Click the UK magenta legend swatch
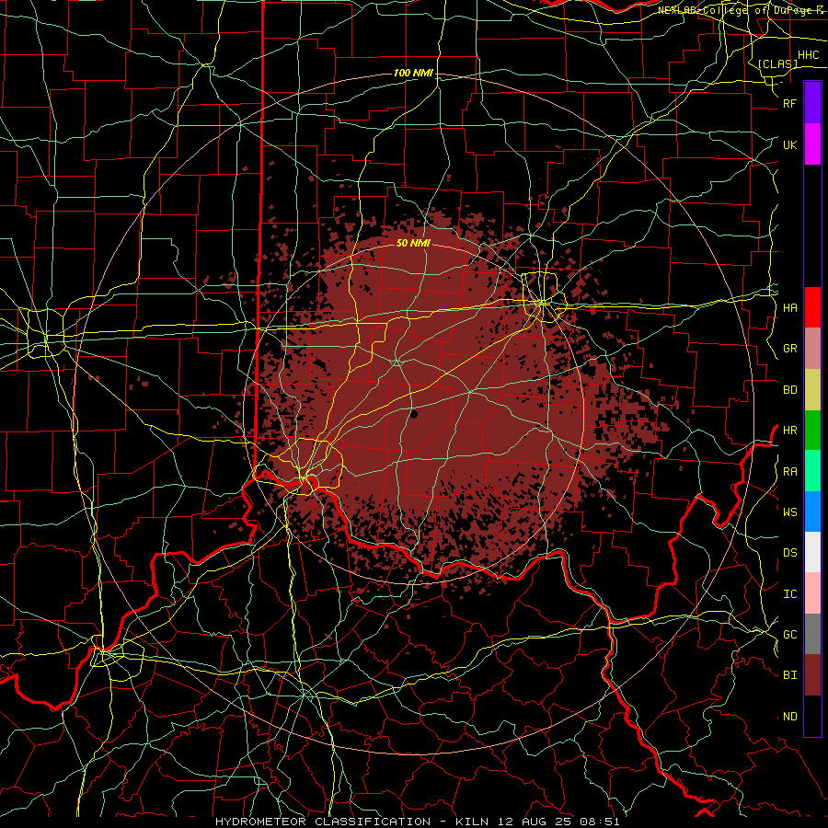 (x=812, y=144)
